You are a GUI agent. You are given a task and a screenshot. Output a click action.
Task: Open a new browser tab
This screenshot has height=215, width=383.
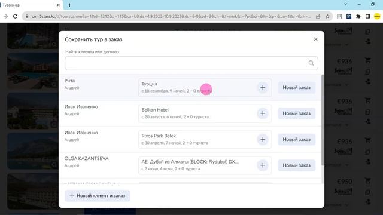tap(69, 5)
